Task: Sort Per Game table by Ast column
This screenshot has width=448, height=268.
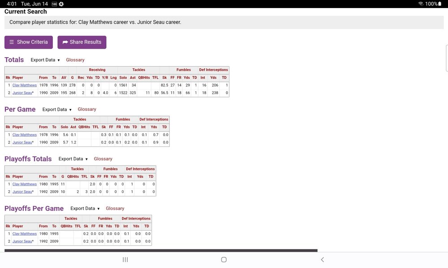Action: pyautogui.click(x=73, y=127)
